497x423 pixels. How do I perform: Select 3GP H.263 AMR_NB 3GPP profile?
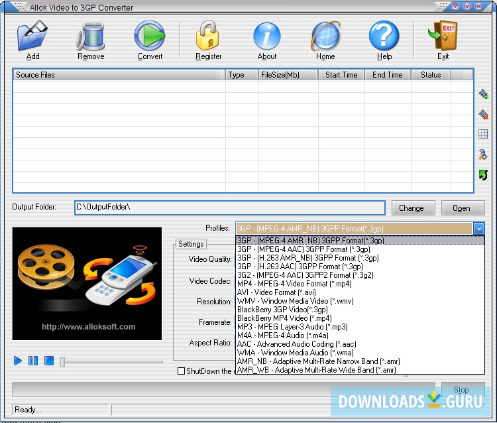[x=360, y=257]
